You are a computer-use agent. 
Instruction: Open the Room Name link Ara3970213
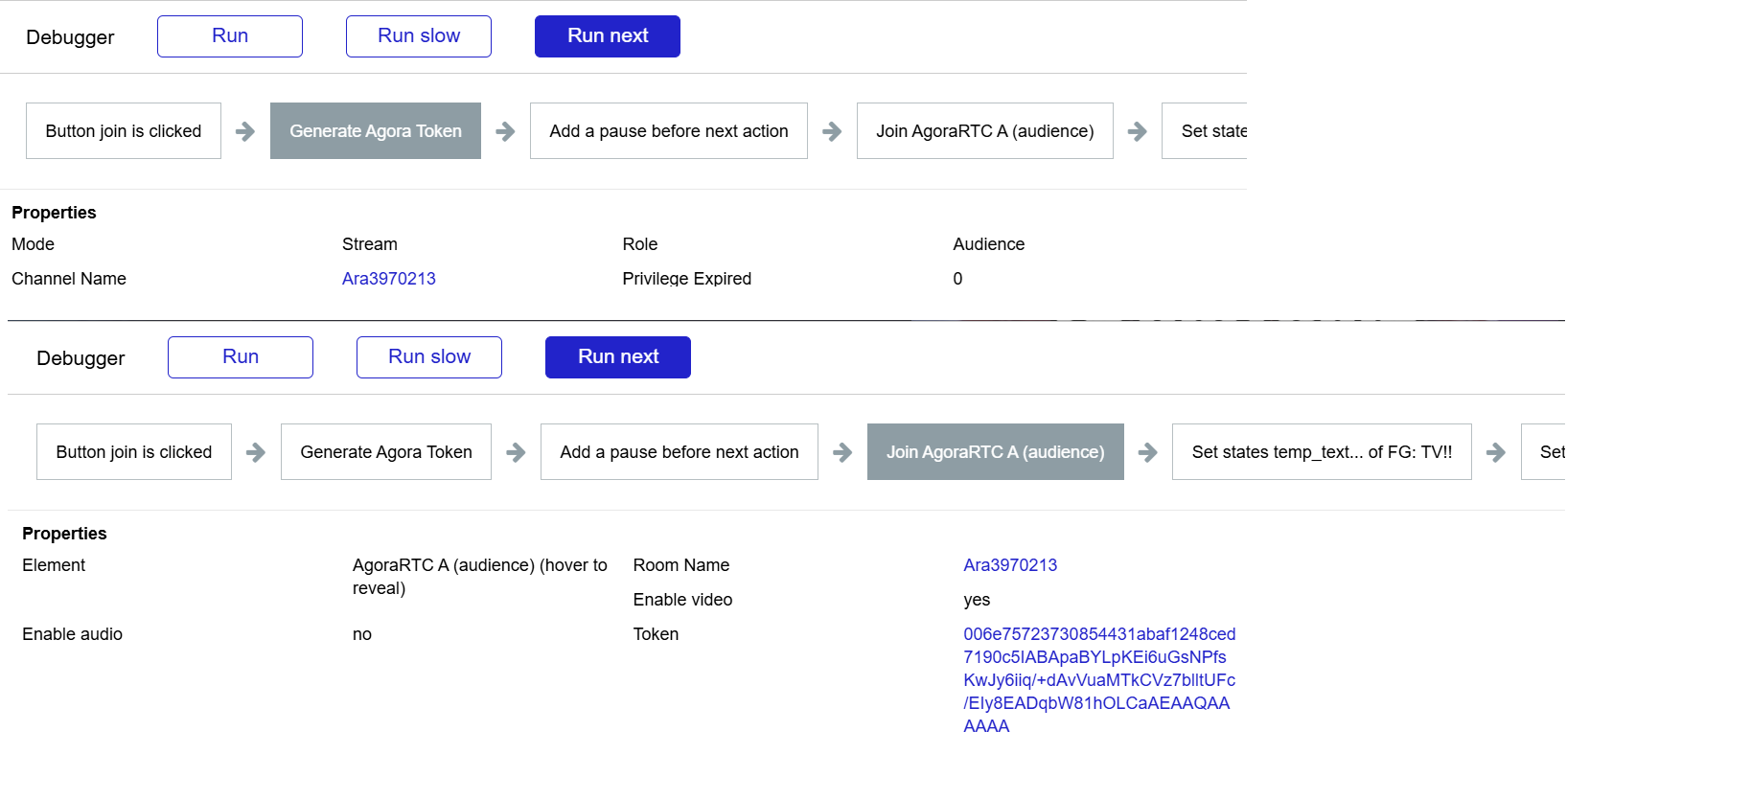click(x=1010, y=565)
